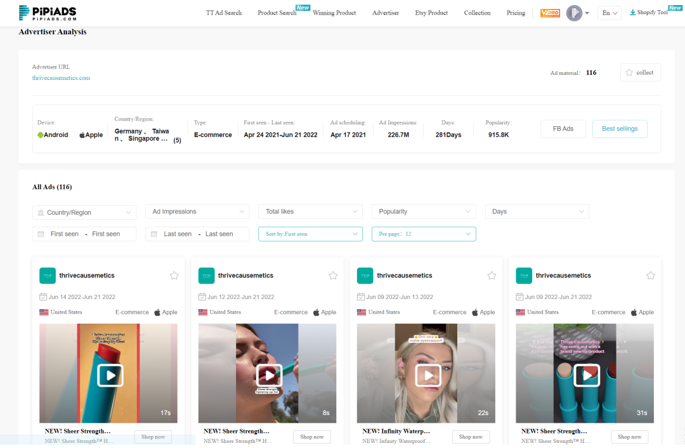Open the Product Search menu item

pyautogui.click(x=277, y=13)
